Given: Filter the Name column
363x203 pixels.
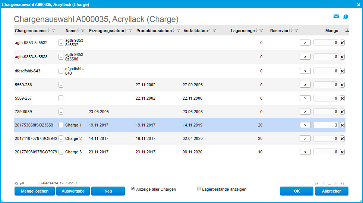Looking at the screenshot, I should pos(83,31).
